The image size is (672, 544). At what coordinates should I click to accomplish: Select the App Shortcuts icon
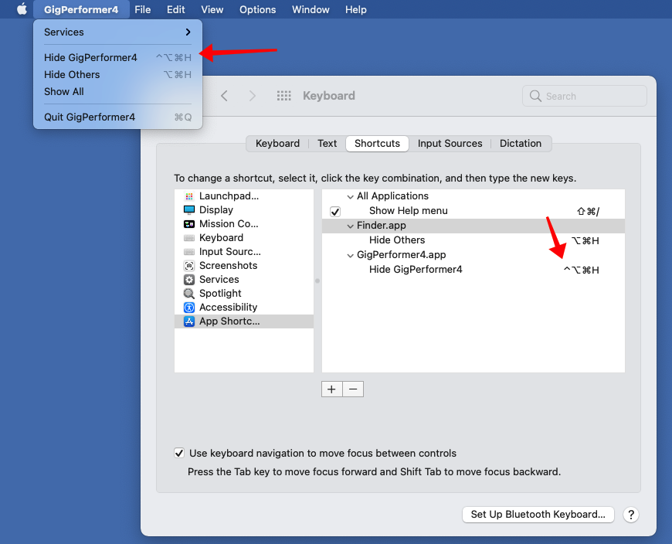tap(189, 321)
